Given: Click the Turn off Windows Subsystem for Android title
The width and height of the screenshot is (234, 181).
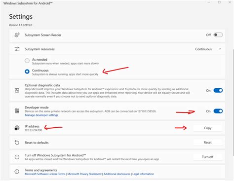Looking at the screenshot, I should point(55,155).
